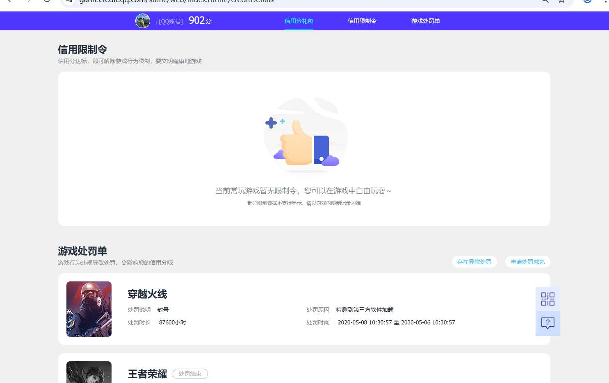Switch to the 信用限制令 tab
609x383 pixels.
[362, 20]
